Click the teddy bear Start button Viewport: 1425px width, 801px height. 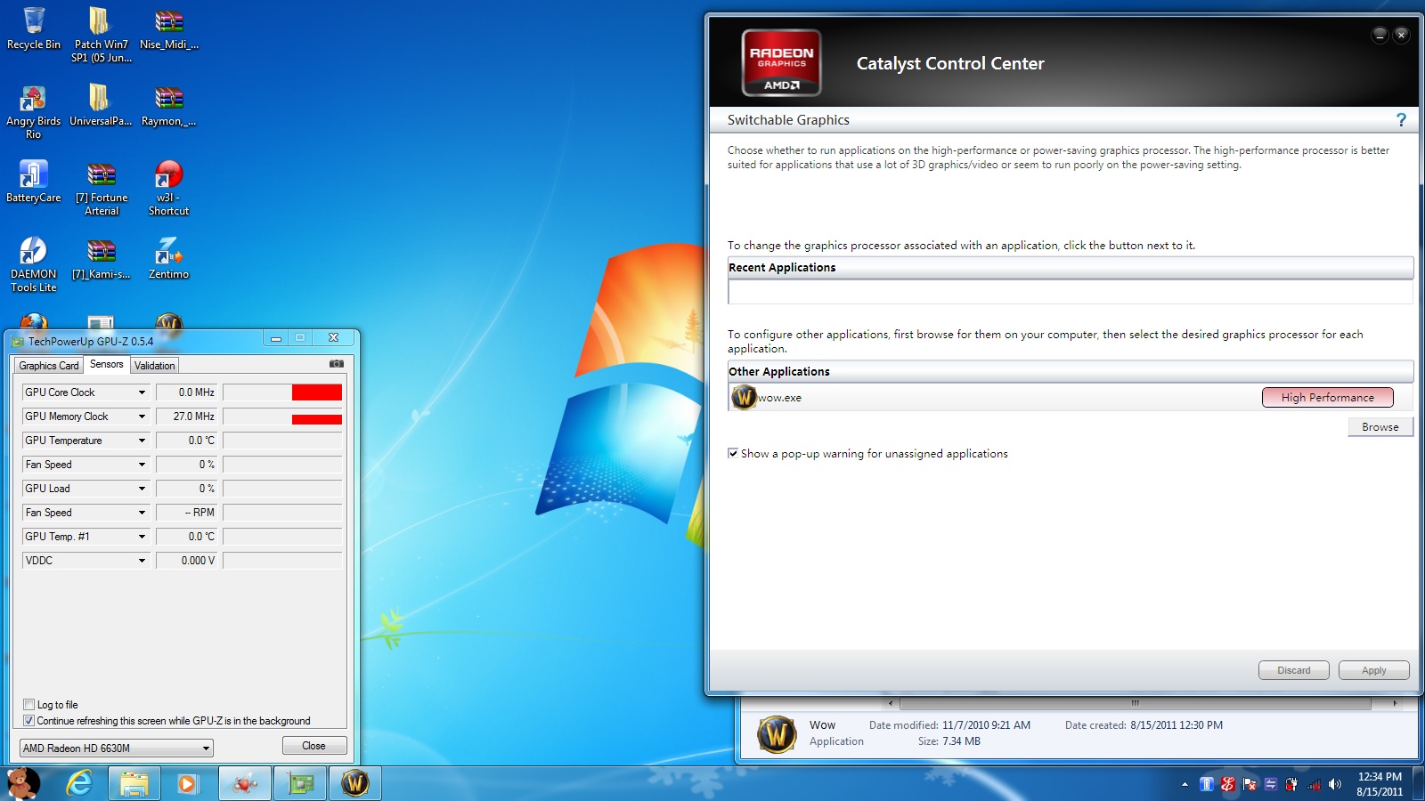24,783
